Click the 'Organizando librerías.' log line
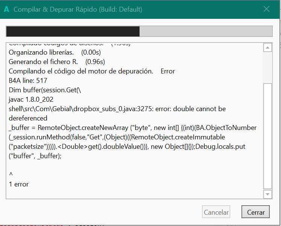 coord(55,52)
